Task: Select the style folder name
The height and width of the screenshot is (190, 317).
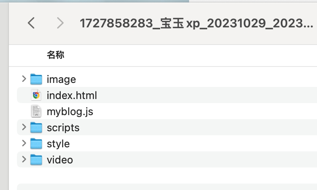Action: pos(58,144)
